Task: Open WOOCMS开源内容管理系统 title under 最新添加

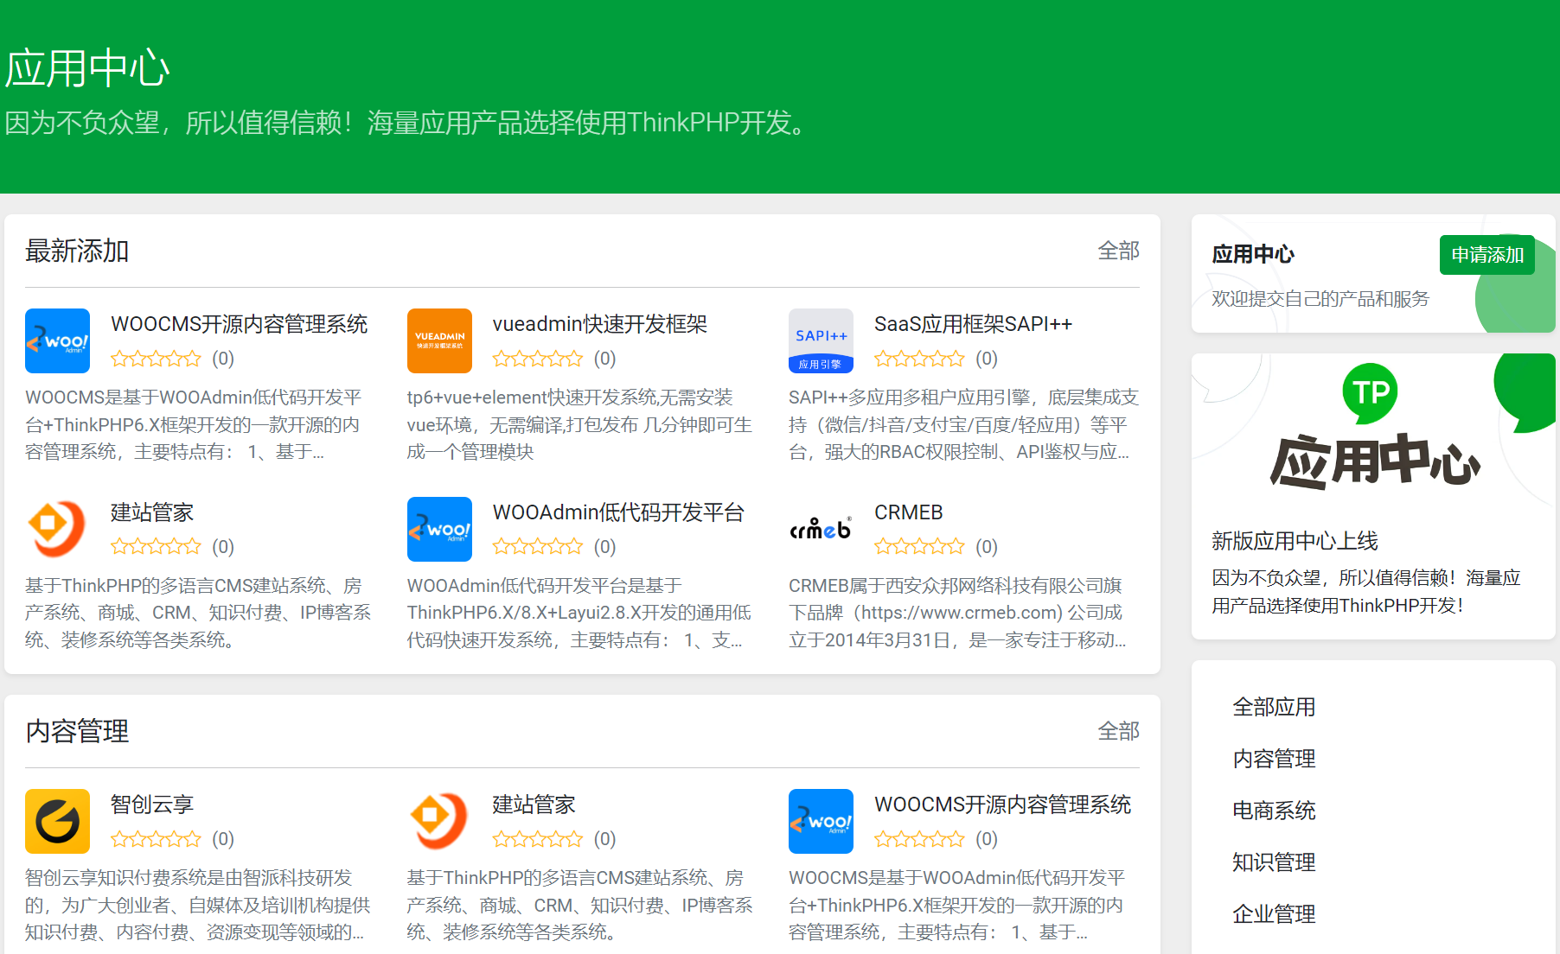Action: tap(240, 324)
